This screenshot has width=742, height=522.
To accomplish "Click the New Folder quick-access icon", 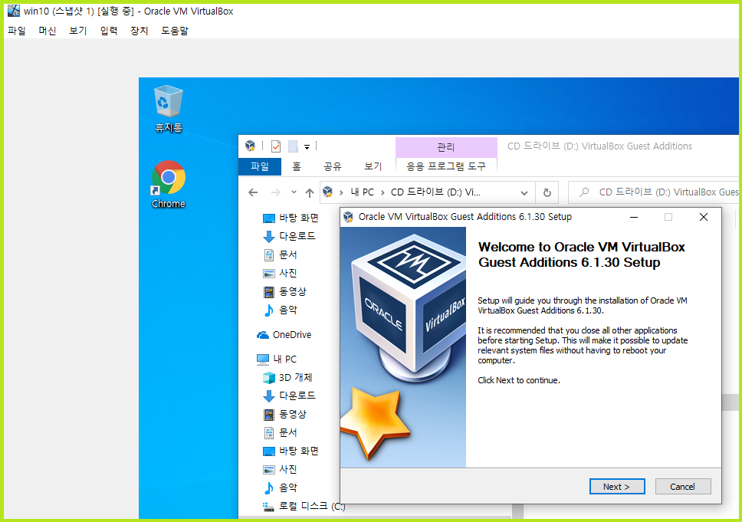I will tap(293, 146).
